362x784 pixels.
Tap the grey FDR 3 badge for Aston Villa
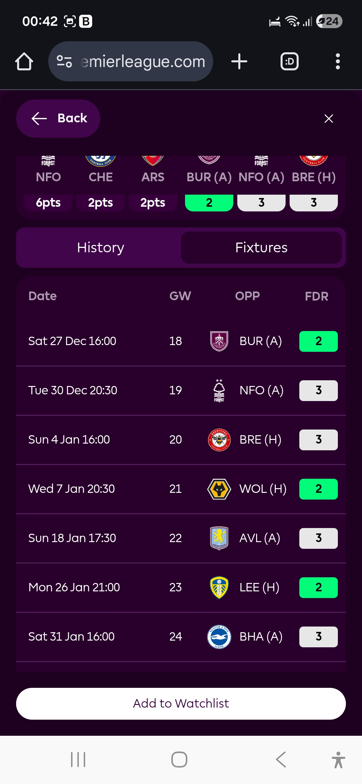tap(318, 538)
